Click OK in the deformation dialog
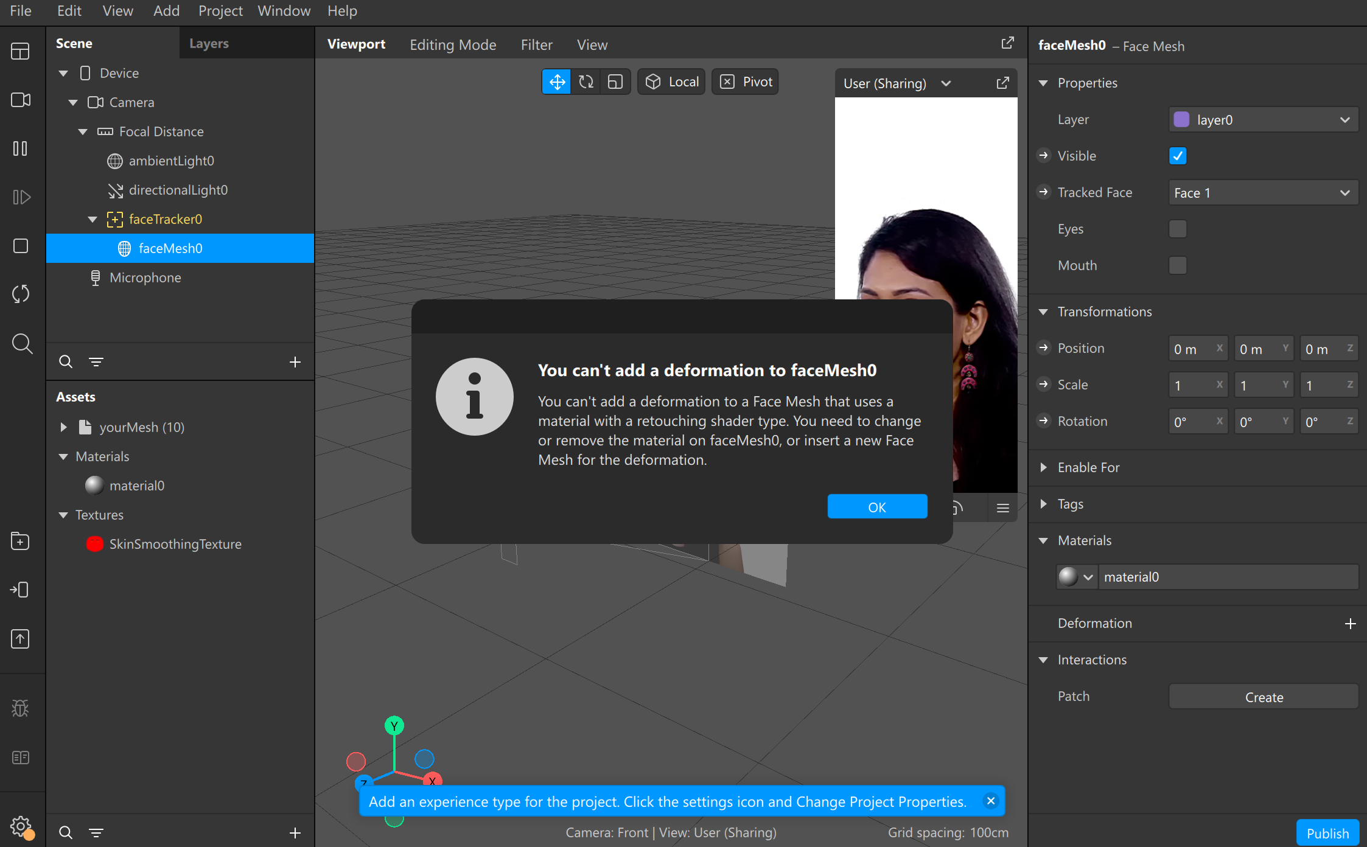1367x847 pixels. pos(876,507)
